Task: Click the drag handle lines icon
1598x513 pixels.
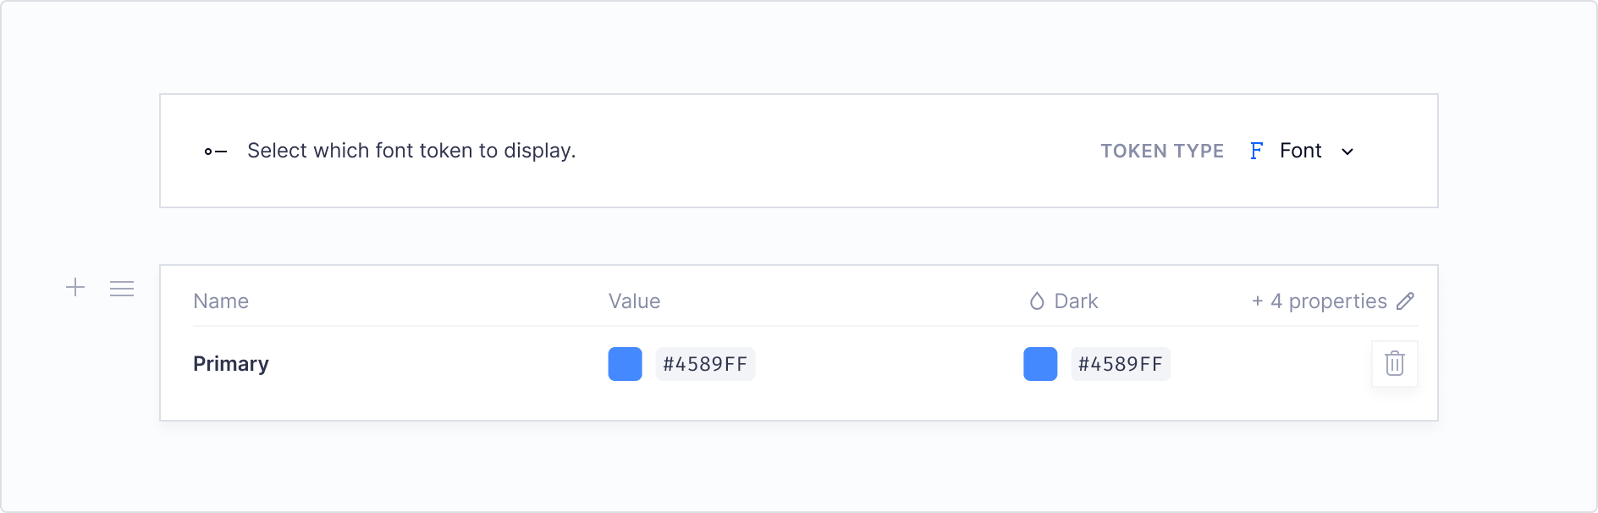Action: coord(122,289)
